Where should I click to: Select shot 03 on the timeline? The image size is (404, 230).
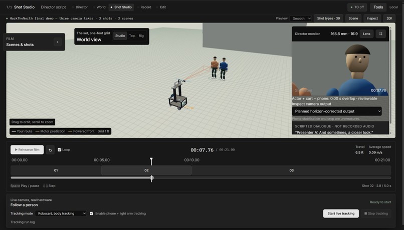point(291,170)
